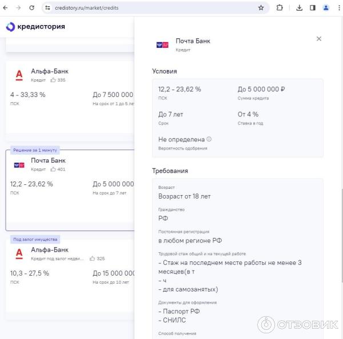Select в любом регионе РФ text
Screen dimensions: 343x339
[190, 240]
